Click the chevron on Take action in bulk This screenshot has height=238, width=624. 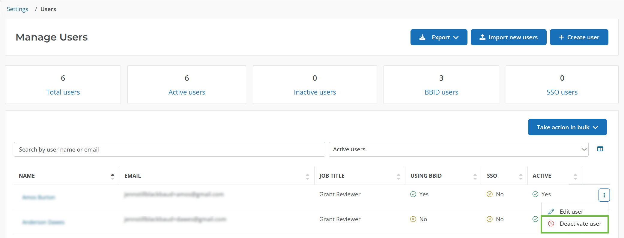(596, 128)
